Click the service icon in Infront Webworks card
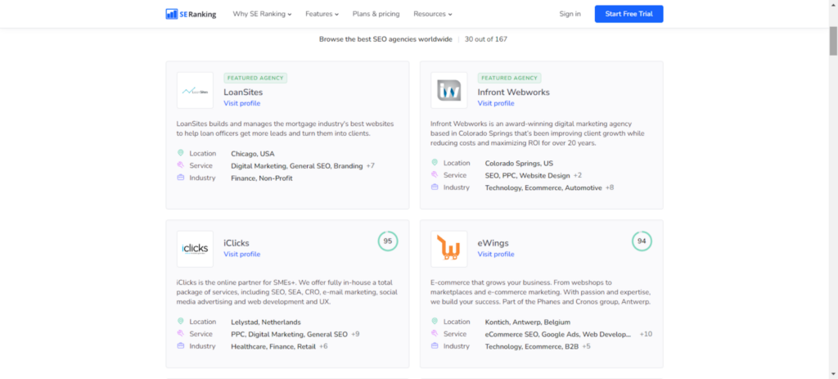The image size is (838, 379). click(435, 175)
